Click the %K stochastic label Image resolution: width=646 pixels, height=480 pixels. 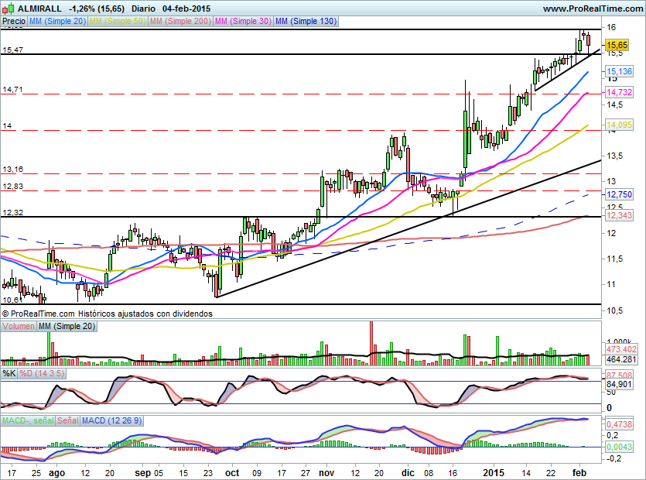click(x=9, y=373)
